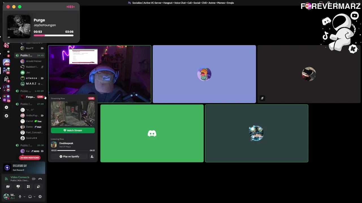This screenshot has width=362, height=203.
Task: Click the green connection signal icon
Action: pyautogui.click(x=6, y=179)
